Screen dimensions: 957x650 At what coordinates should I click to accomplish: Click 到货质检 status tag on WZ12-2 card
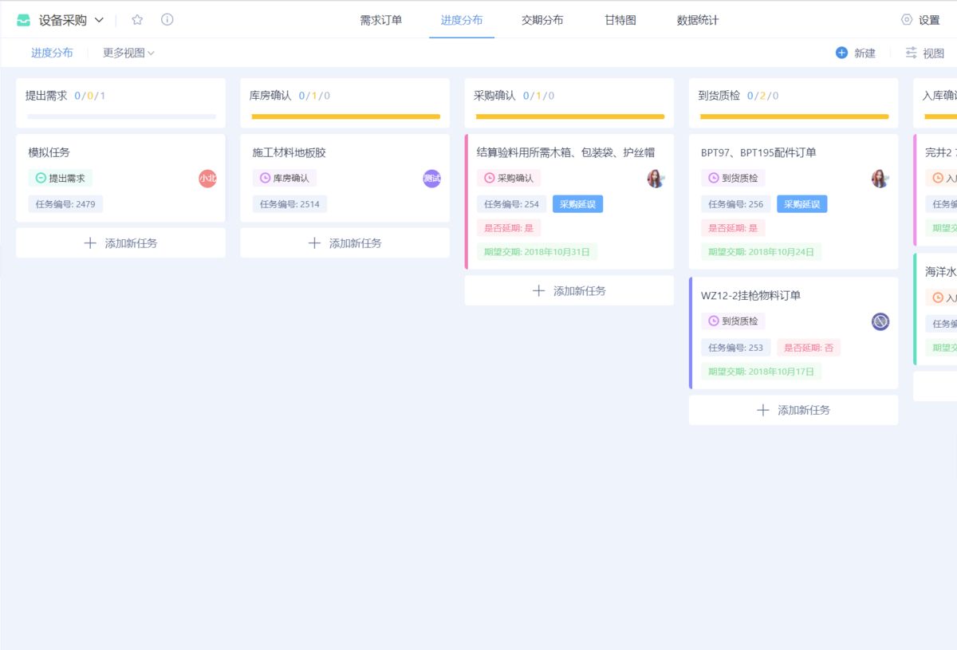point(733,321)
